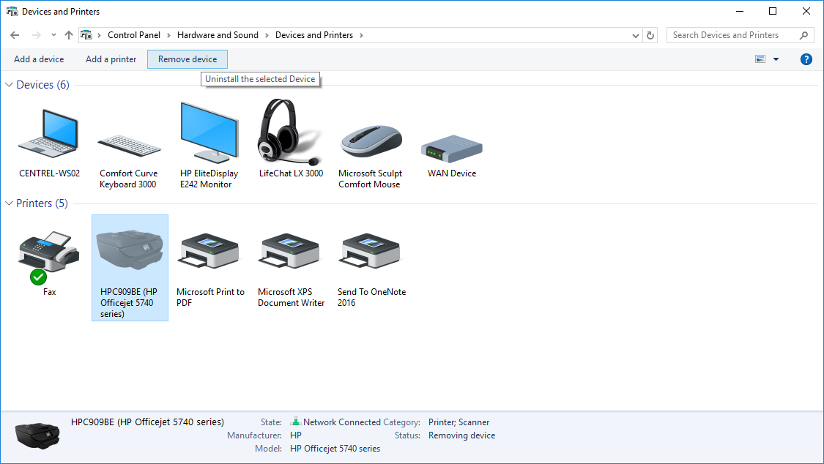
Task: Open the address bar history dropdown
Action: click(635, 35)
